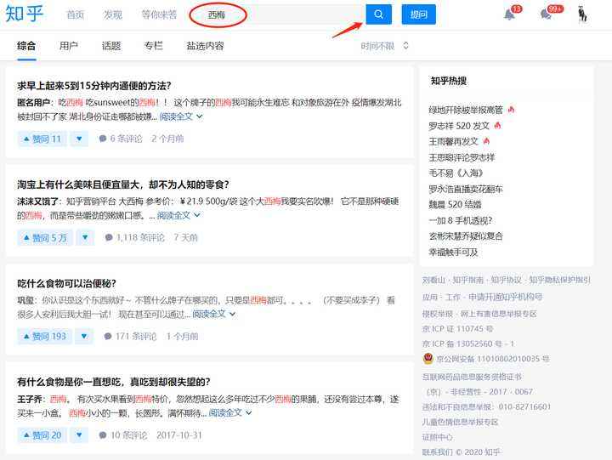Downvote the answer with 赞同 11
Screen dimensions: 612x460
(79, 139)
